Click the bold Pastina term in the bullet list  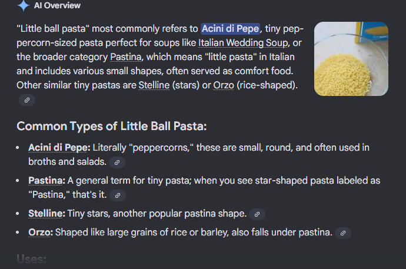pos(47,180)
